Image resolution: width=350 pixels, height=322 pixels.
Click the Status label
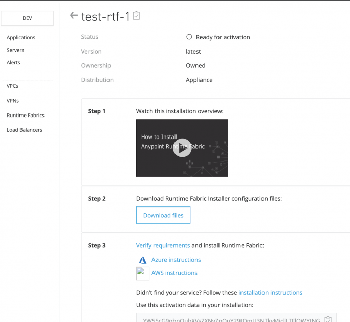coord(90,37)
